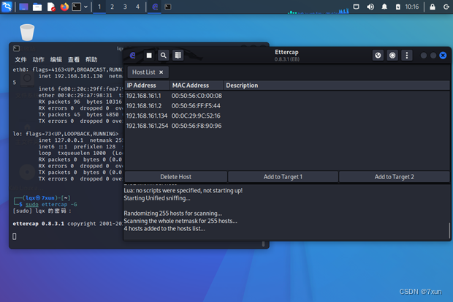Open notifications bell icon
Screen dimensions: 453x302
384,7
